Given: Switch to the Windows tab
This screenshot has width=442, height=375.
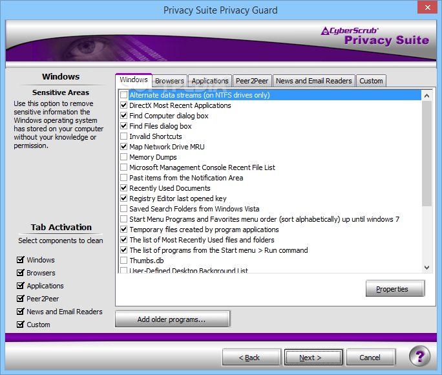Looking at the screenshot, I should point(134,80).
